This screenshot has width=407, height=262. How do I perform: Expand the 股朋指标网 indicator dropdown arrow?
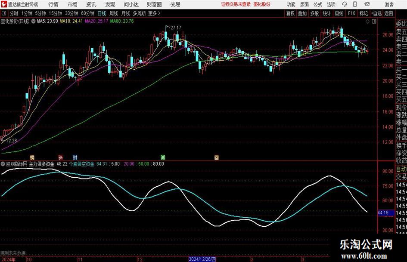[3, 164]
